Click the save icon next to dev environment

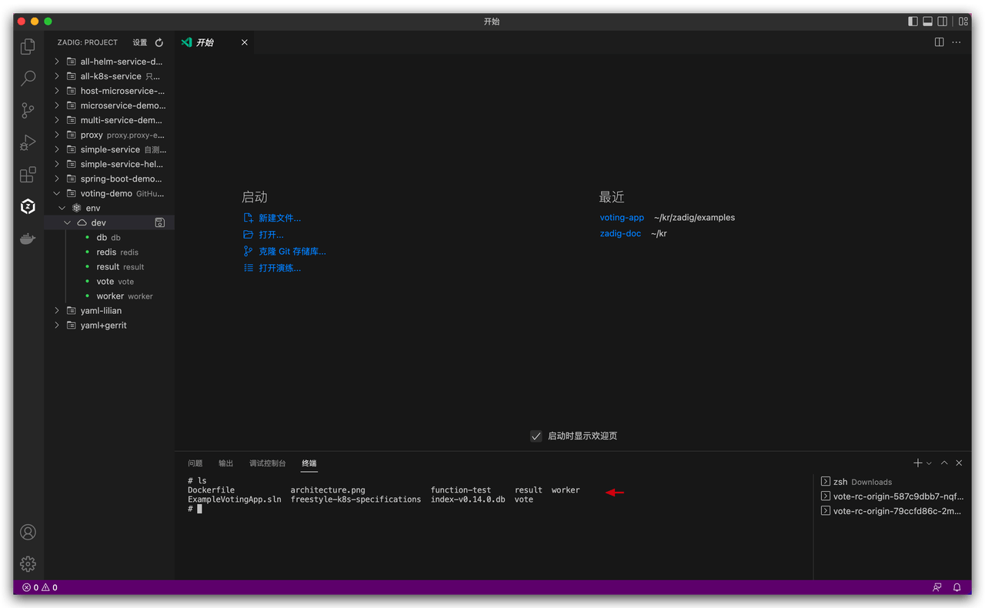click(x=159, y=222)
